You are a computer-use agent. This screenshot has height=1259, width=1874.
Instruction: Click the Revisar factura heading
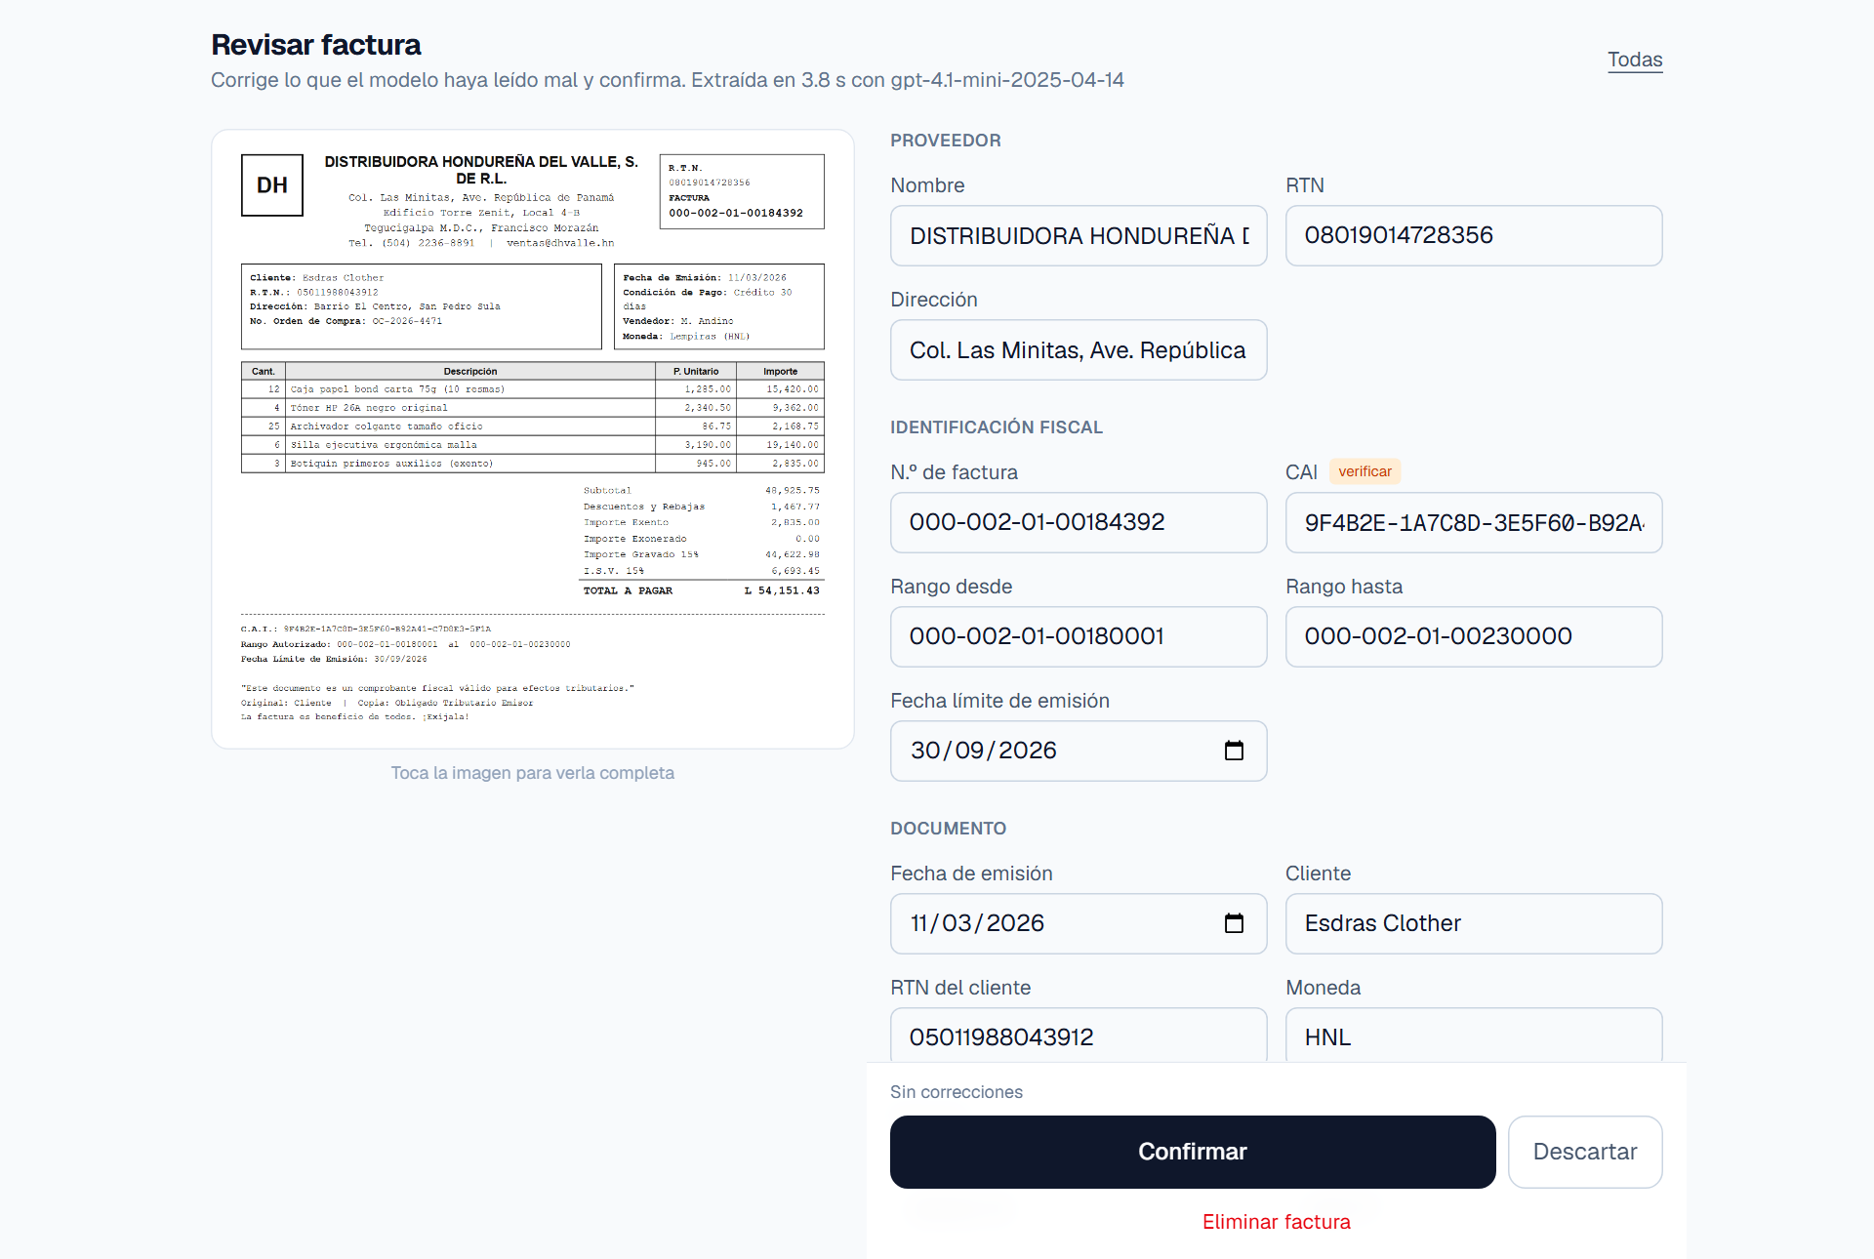click(316, 45)
